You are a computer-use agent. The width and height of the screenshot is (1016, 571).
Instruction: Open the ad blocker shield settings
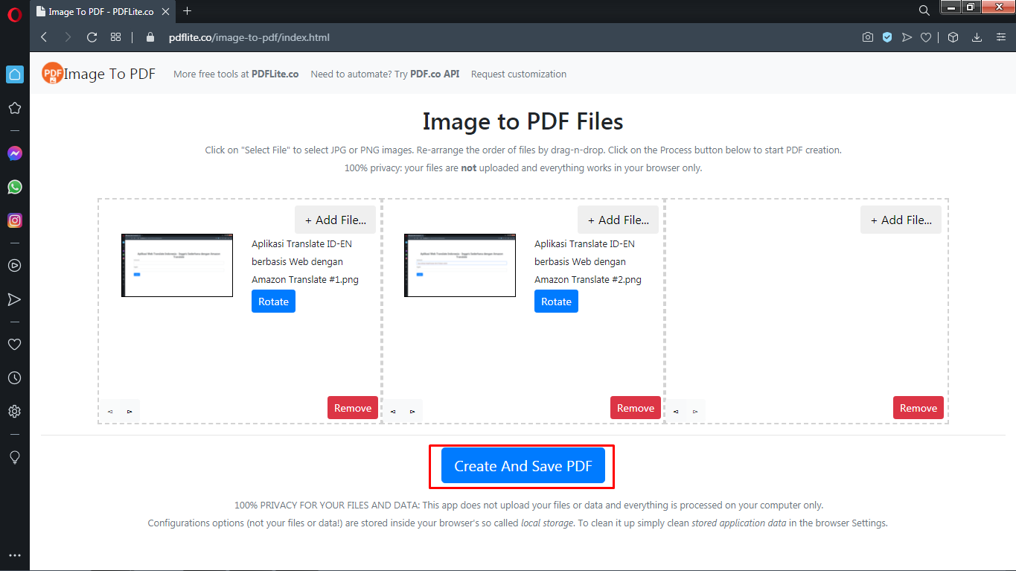click(x=886, y=36)
